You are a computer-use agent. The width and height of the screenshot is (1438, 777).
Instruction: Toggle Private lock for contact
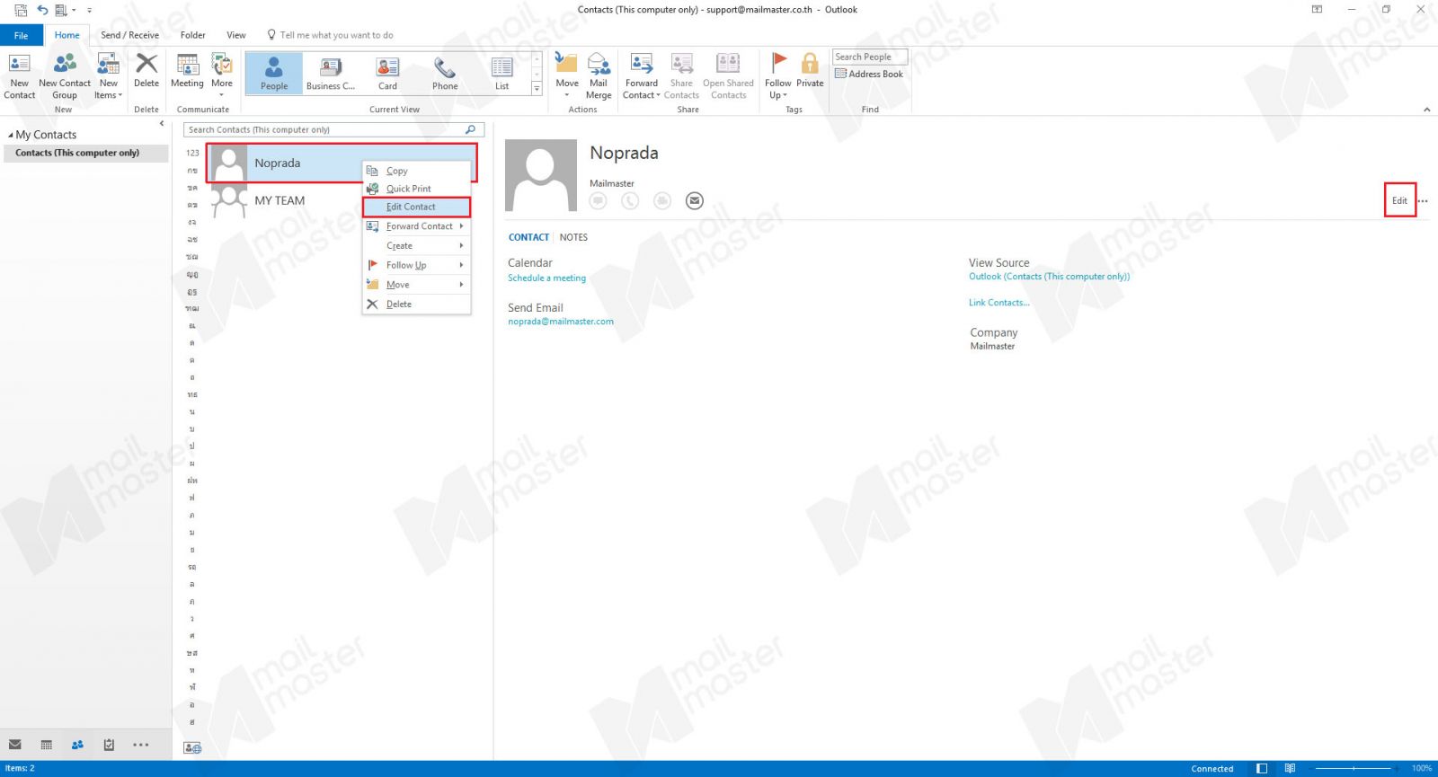810,71
